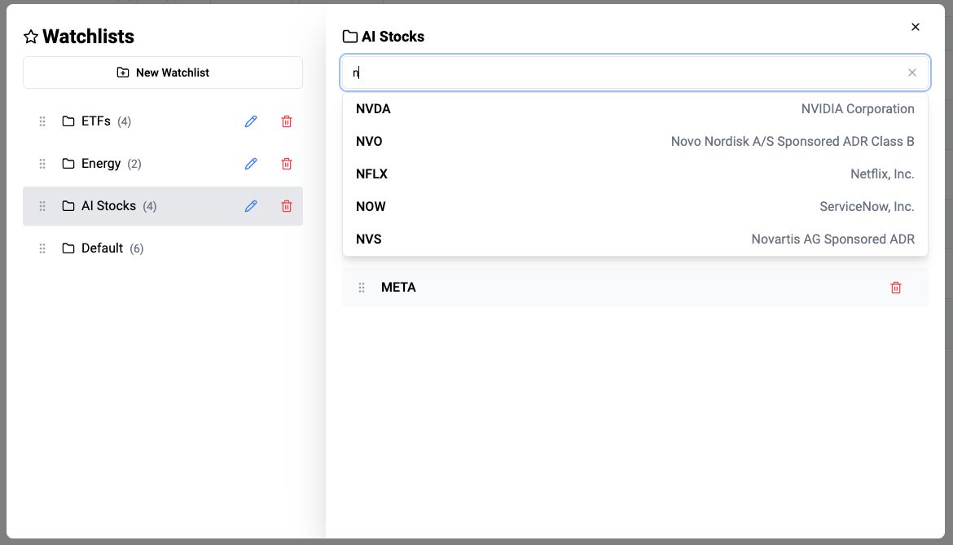Delete the Energy watchlist via trash icon

point(287,164)
